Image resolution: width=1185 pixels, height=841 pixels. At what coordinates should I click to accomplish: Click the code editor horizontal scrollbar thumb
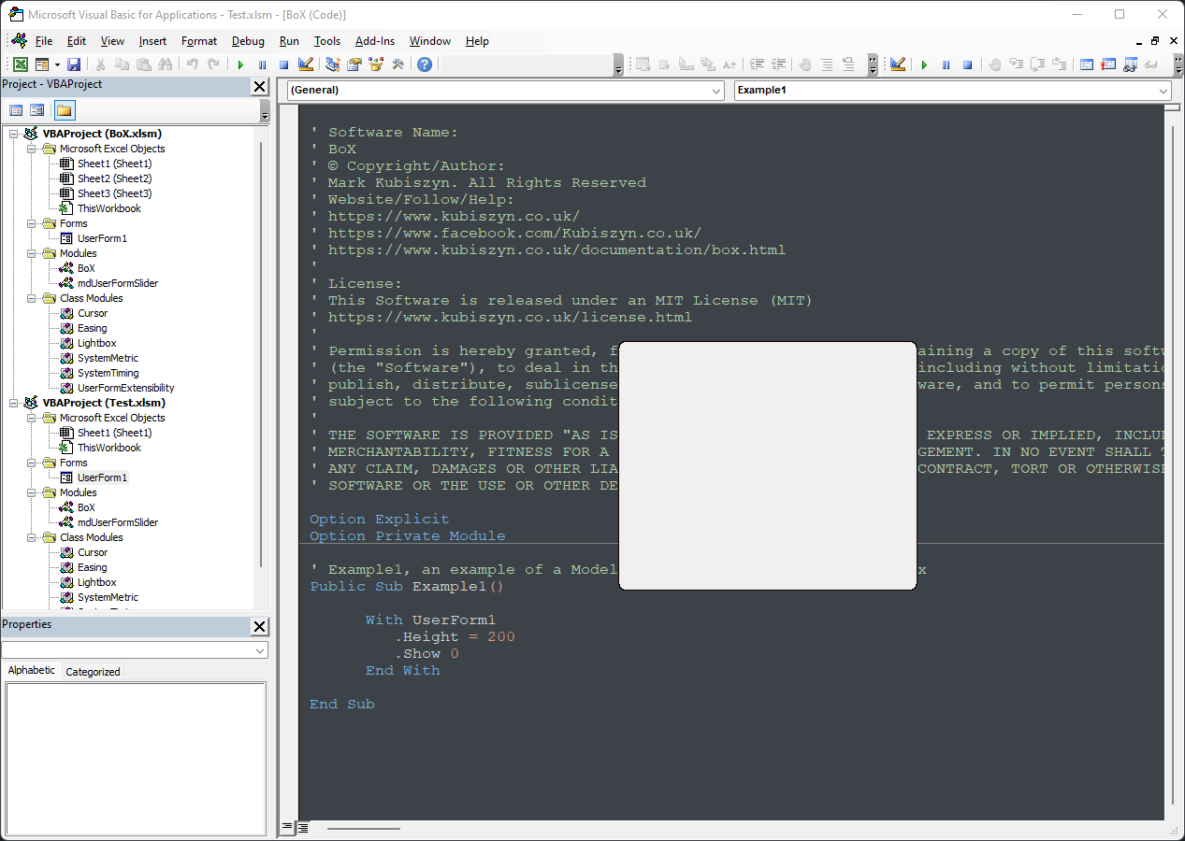tap(363, 828)
